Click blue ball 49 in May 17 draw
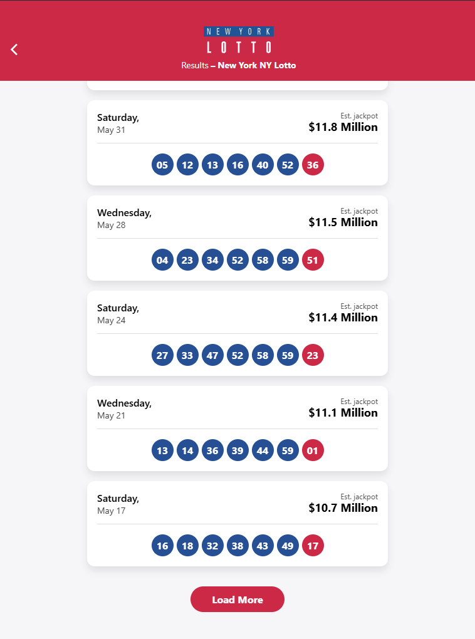 288,546
